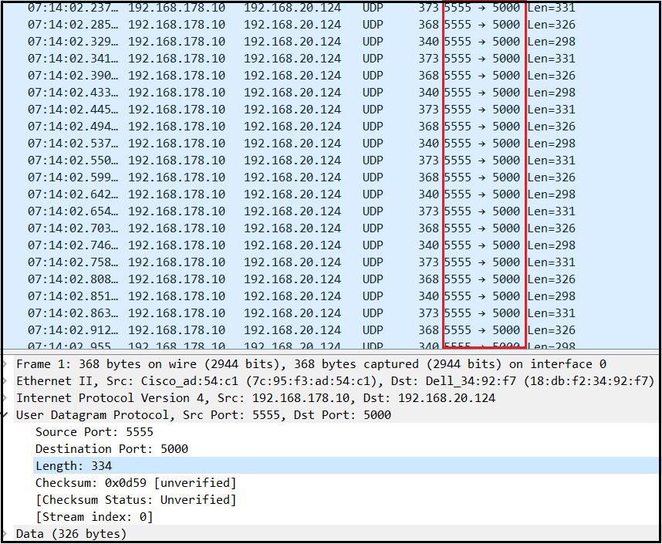The width and height of the screenshot is (662, 544).
Task: Select the first packet row with Len=298
Action: 231,41
